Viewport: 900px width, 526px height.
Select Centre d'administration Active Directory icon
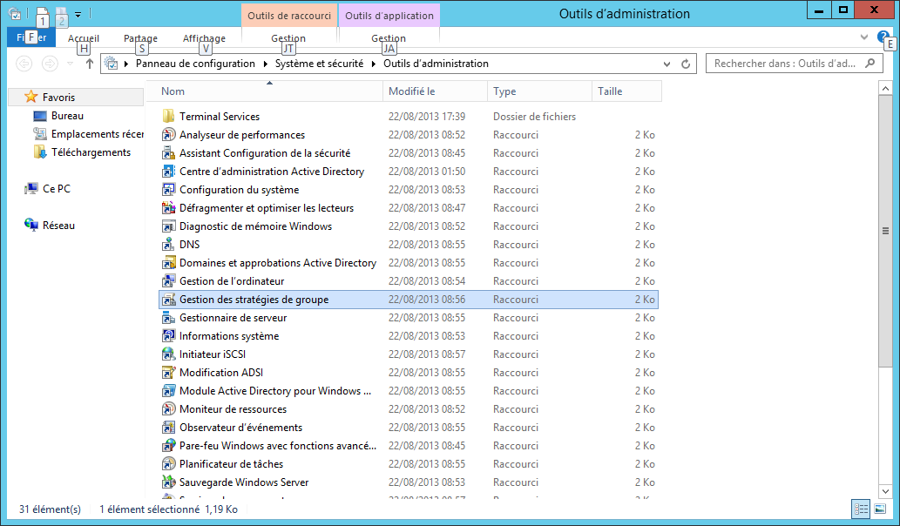168,172
